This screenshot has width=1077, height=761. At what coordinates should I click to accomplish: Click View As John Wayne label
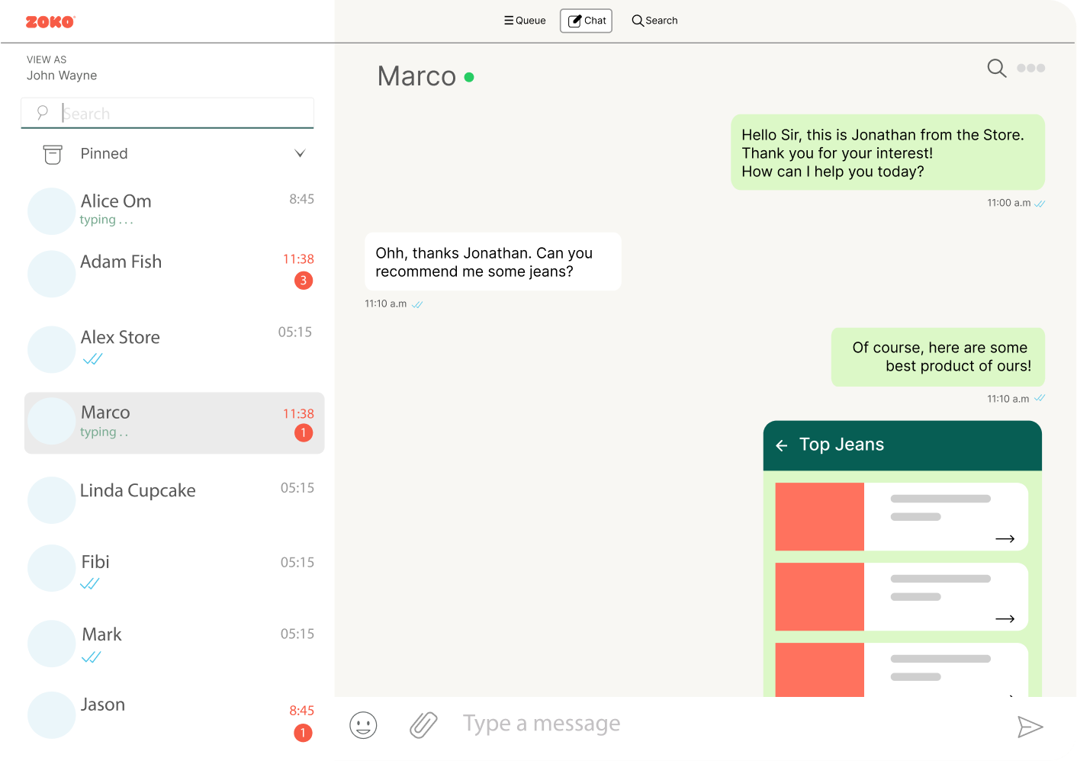pos(62,68)
